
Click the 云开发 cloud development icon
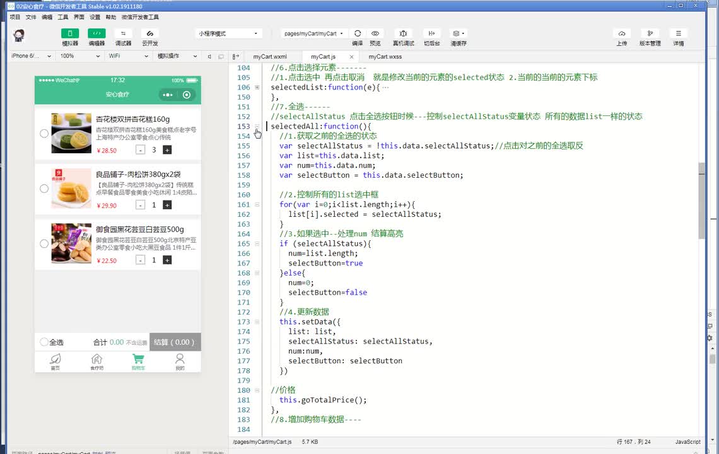[149, 33]
